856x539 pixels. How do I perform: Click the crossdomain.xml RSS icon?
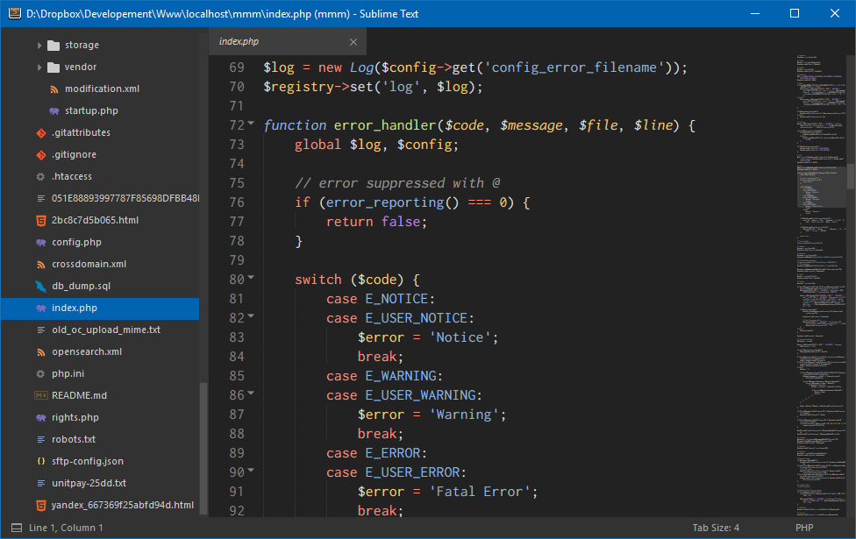pyautogui.click(x=41, y=264)
